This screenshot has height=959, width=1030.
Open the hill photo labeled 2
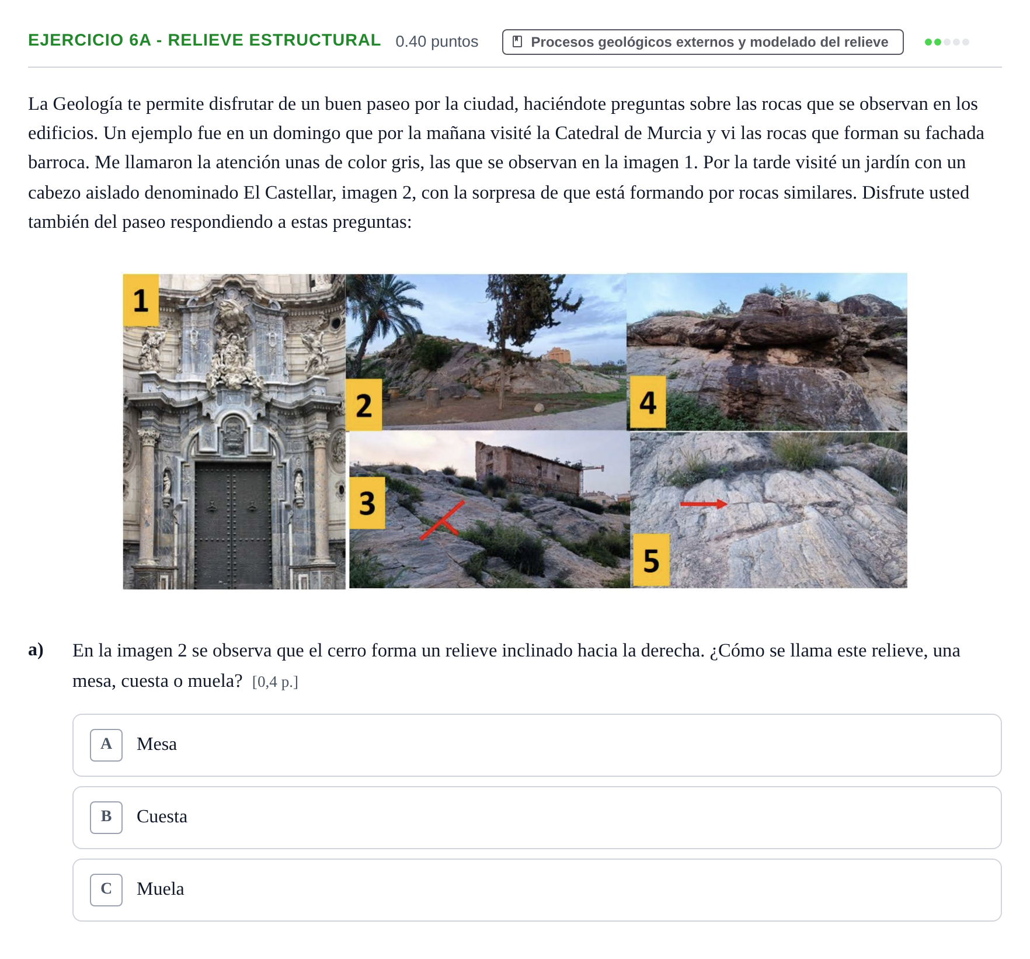(486, 352)
